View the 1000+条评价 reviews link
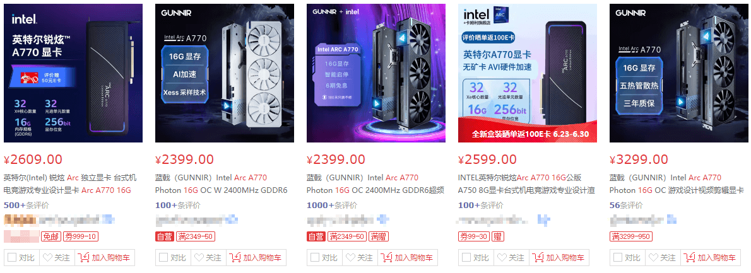The image size is (751, 273). pyautogui.click(x=332, y=206)
